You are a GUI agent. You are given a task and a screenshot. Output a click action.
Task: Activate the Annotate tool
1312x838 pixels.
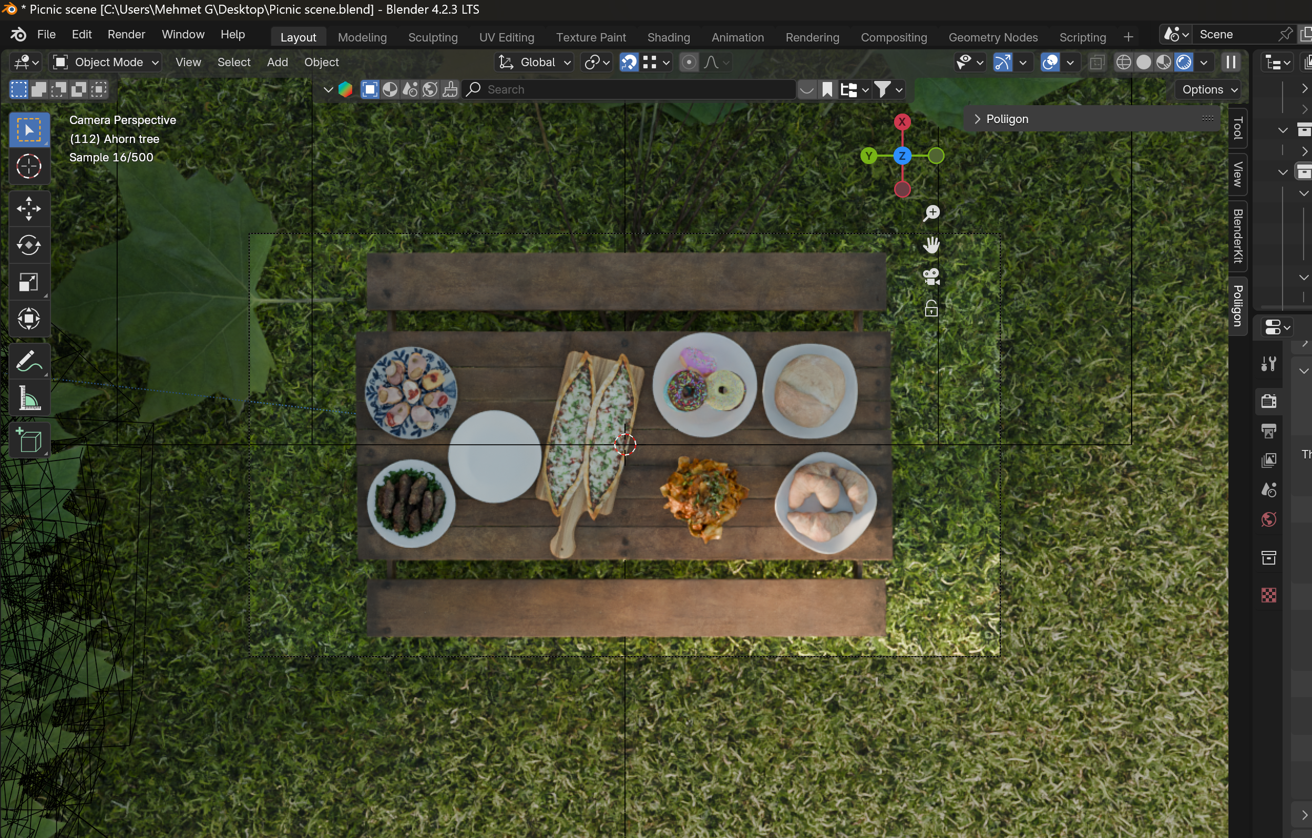coord(28,361)
